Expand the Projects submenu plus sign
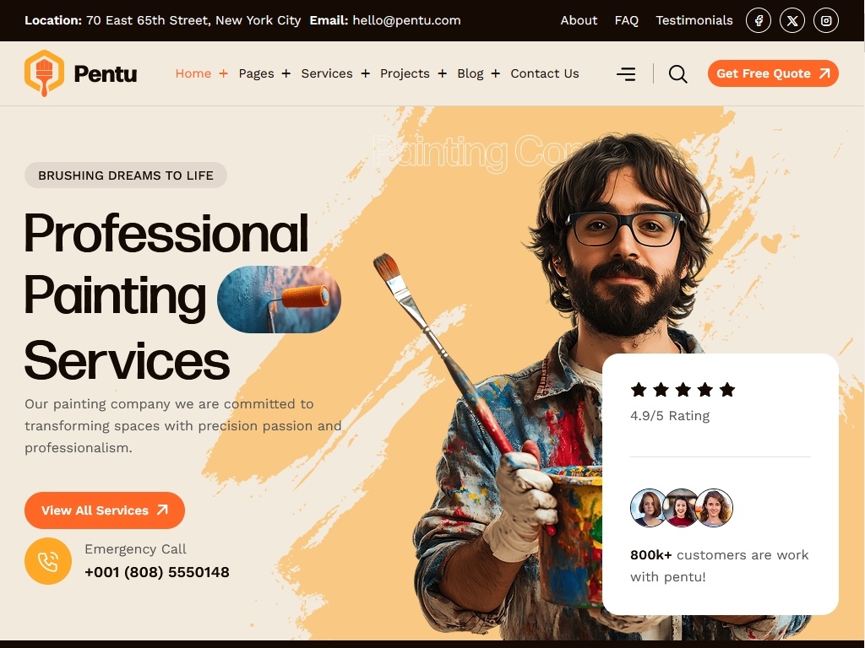Viewport: 865px width, 648px height. click(x=443, y=73)
